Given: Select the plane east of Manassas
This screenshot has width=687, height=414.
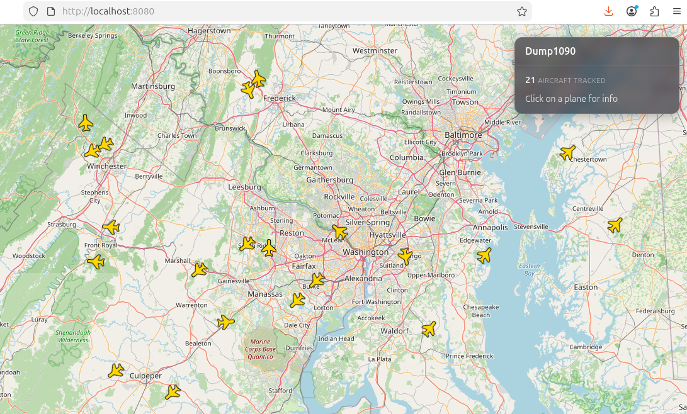Looking at the screenshot, I should 297,300.
